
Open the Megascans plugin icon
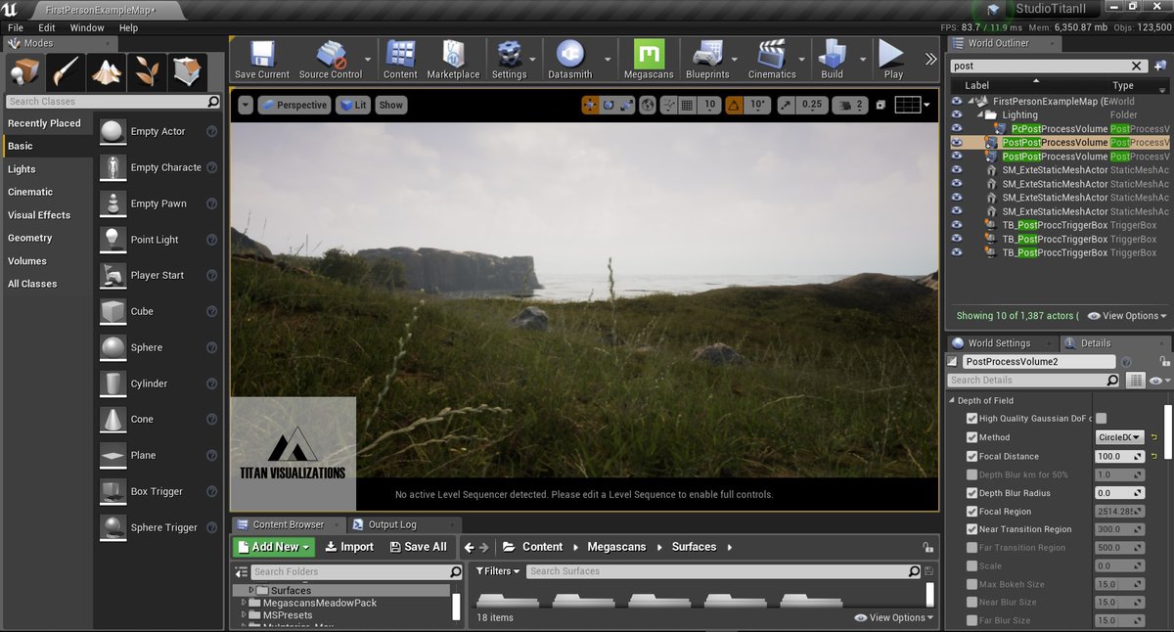[x=649, y=60]
